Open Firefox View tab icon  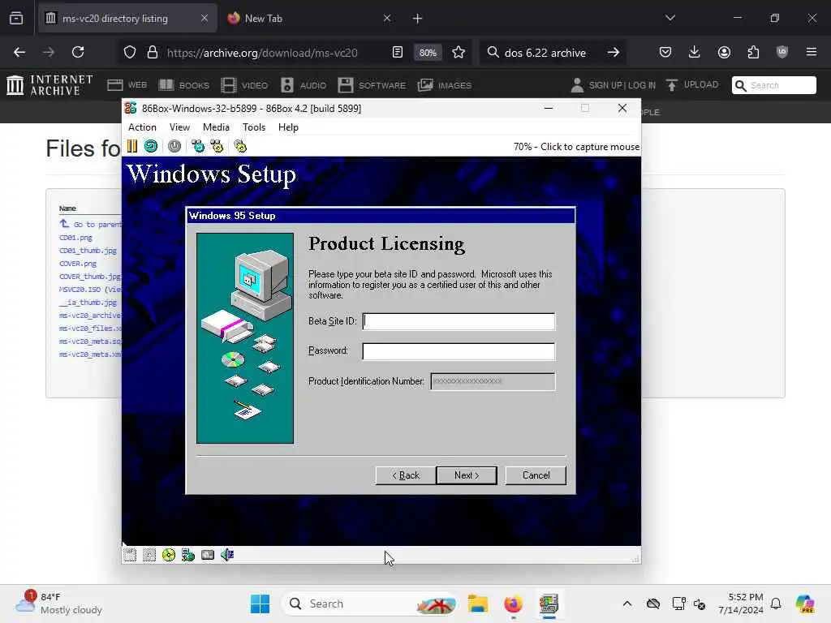(x=16, y=18)
